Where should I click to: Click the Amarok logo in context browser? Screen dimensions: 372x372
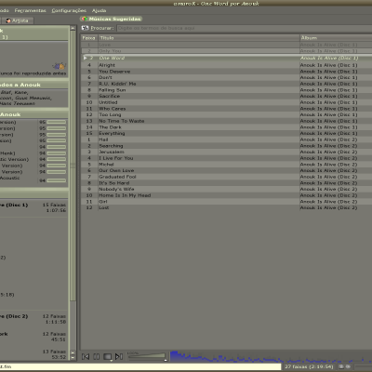click(60, 66)
